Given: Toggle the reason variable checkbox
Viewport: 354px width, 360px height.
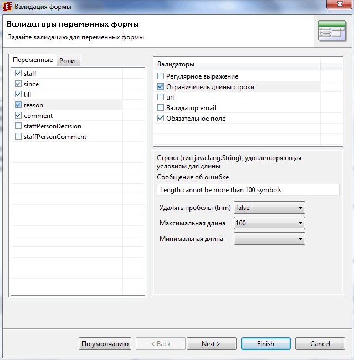Looking at the screenshot, I should [18, 105].
